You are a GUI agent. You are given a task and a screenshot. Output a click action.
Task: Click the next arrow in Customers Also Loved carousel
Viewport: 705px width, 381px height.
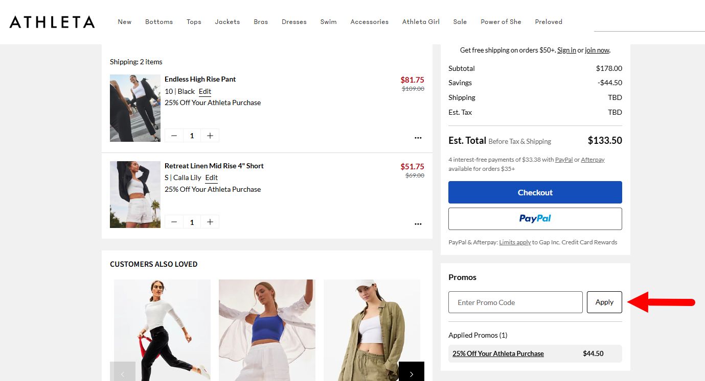tap(412, 373)
